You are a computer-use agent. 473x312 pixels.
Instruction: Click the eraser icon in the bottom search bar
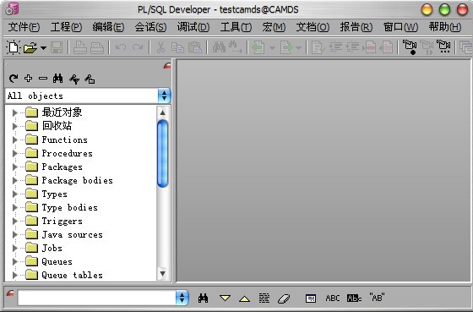coord(284,298)
